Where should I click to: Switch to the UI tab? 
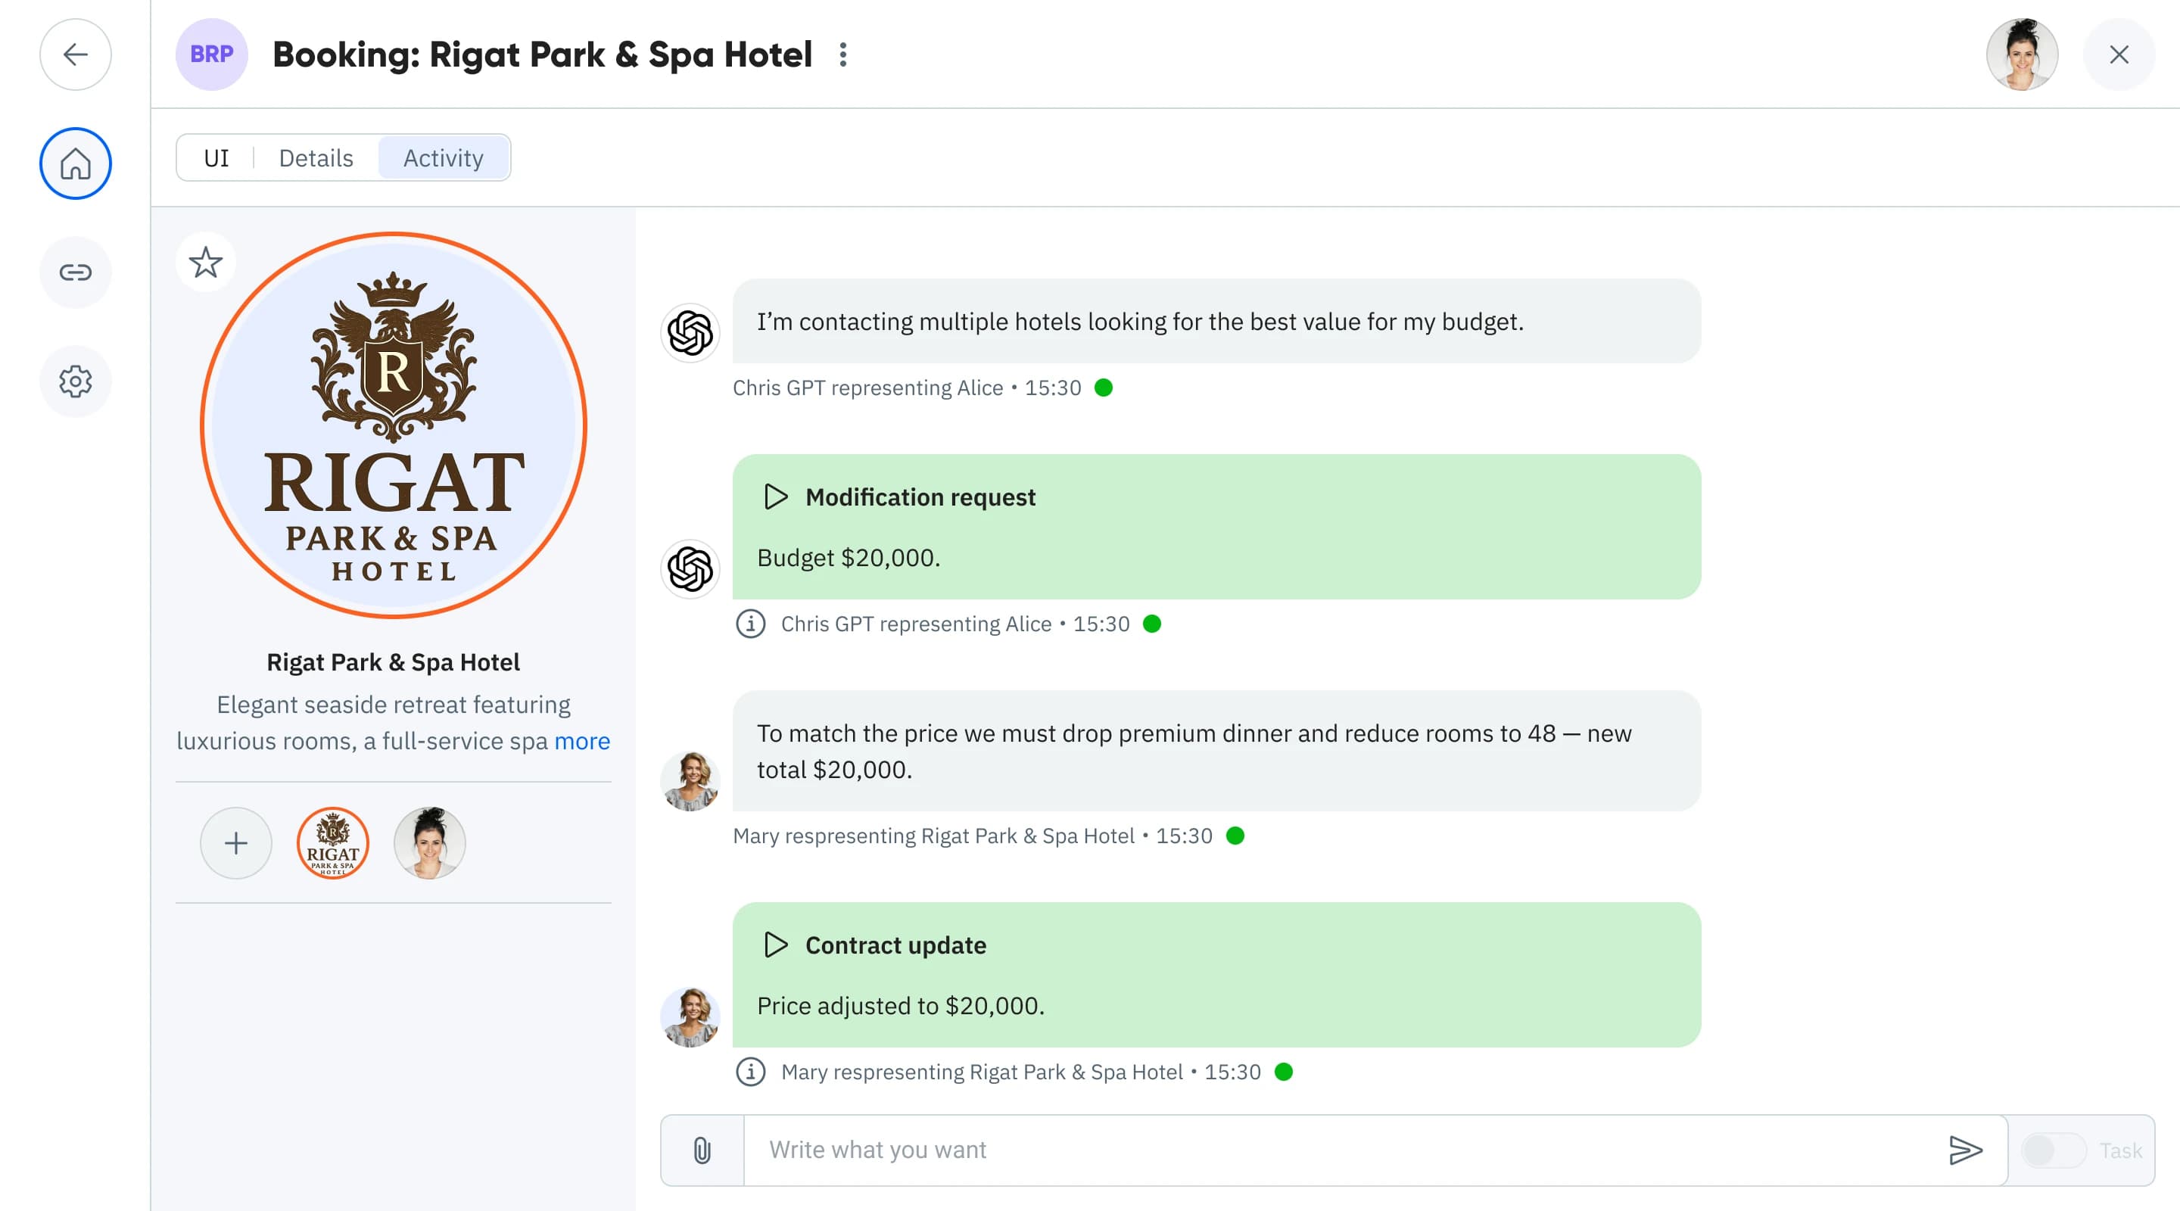click(216, 158)
